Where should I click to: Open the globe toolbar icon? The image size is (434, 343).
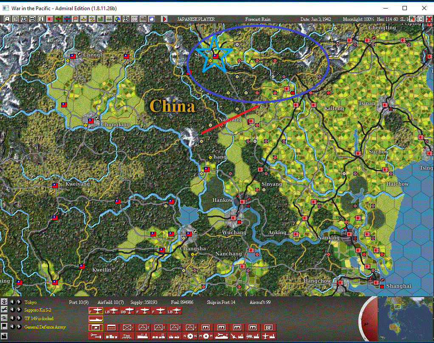point(118,19)
